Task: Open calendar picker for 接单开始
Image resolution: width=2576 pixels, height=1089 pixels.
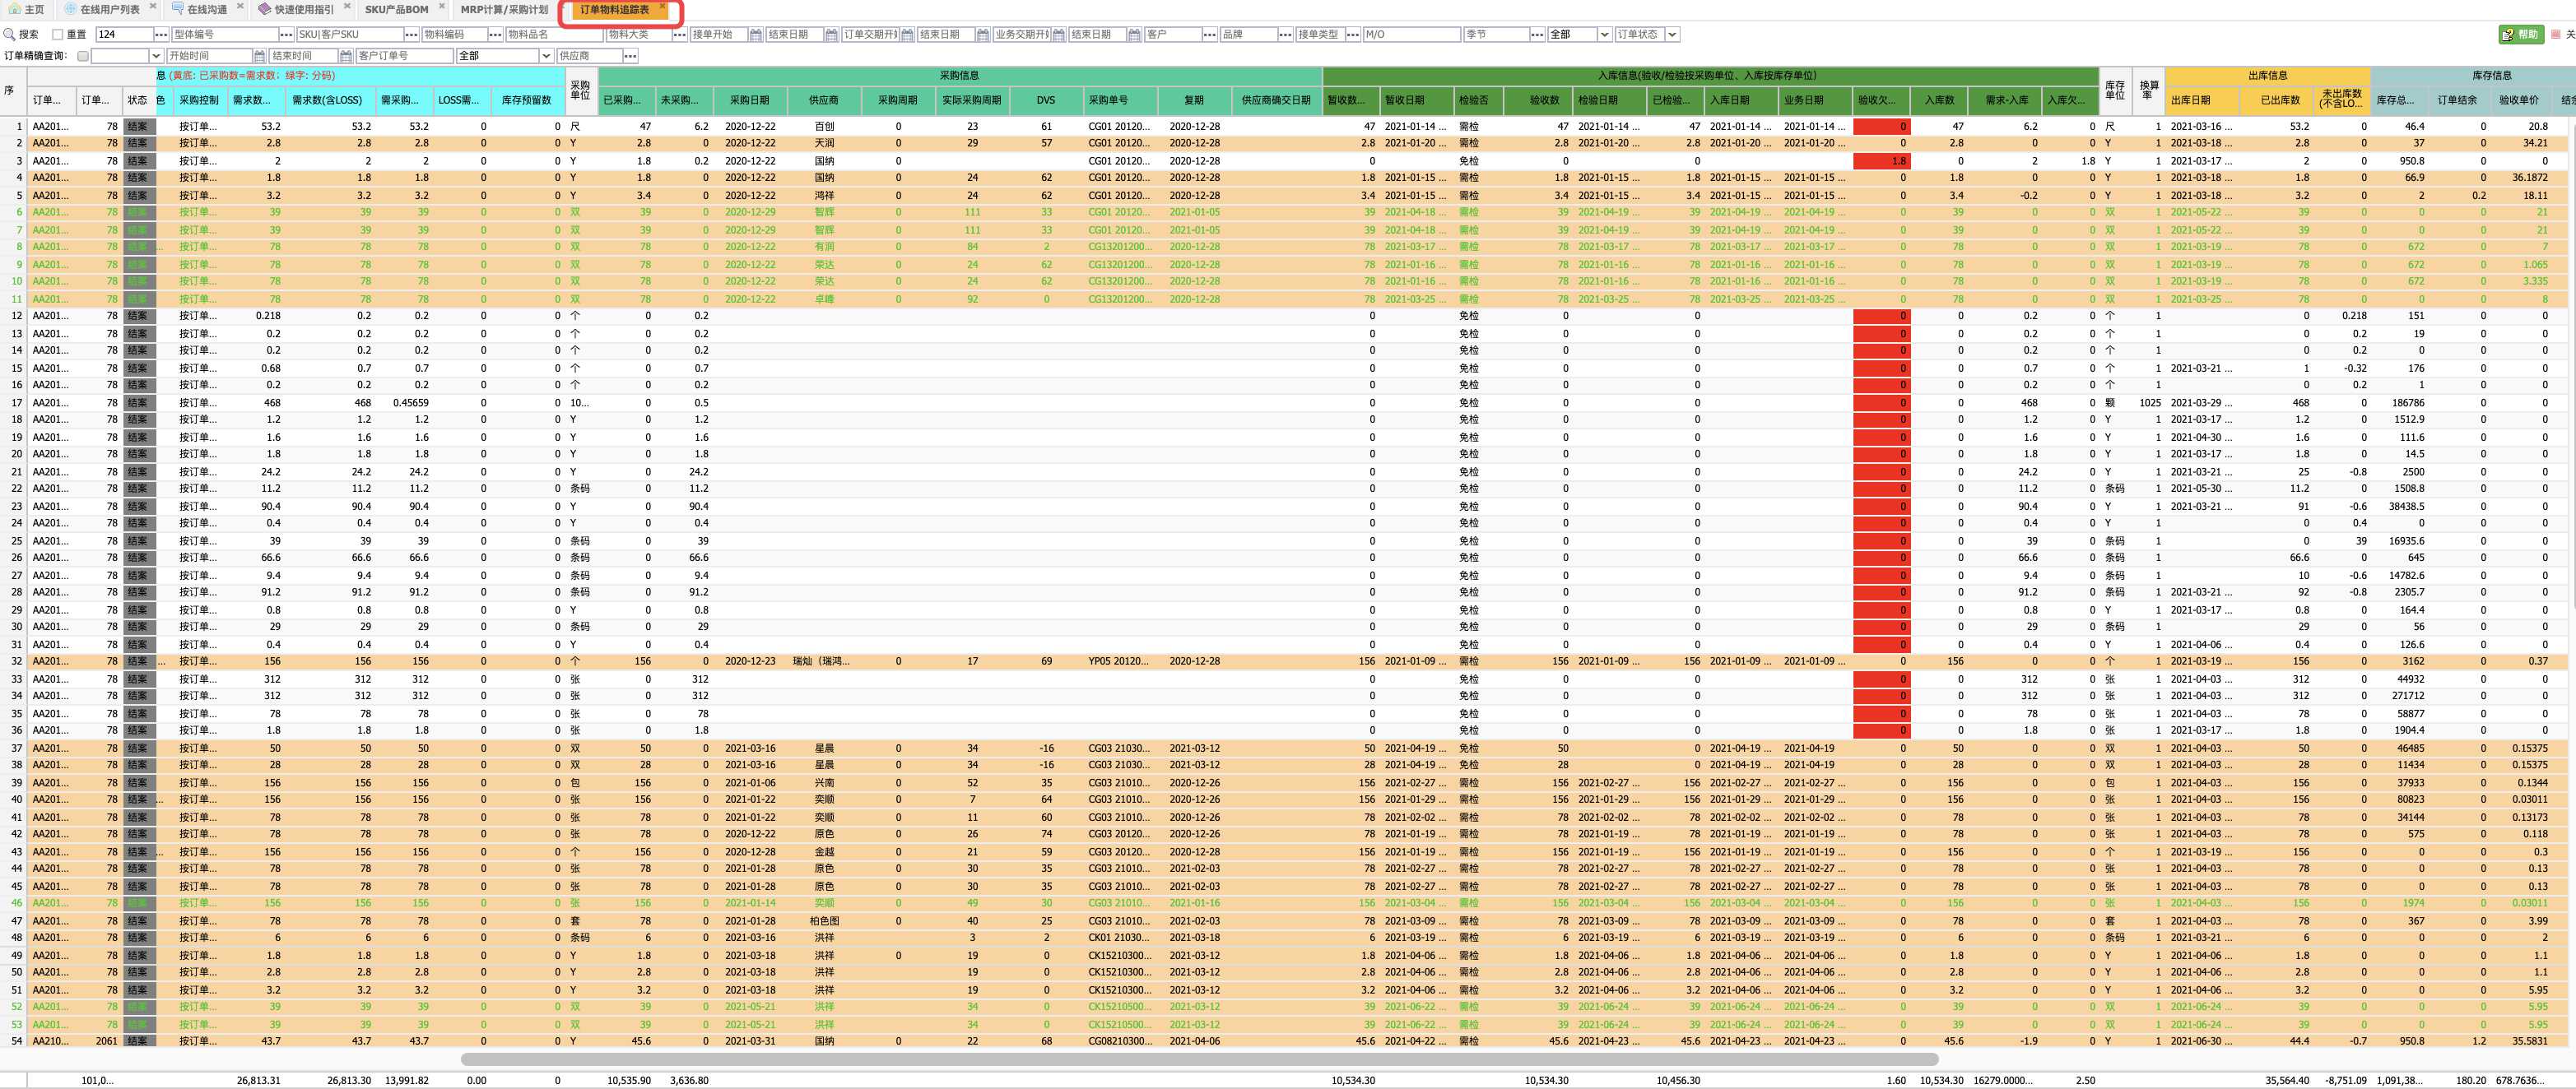Action: pos(755,34)
